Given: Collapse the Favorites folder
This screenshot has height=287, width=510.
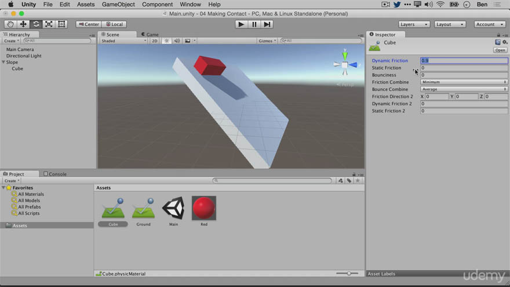Looking at the screenshot, I should pyautogui.click(x=3, y=188).
